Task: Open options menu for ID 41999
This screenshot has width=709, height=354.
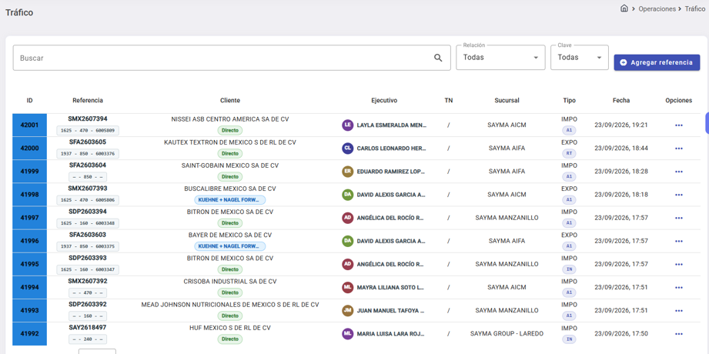Action: [x=678, y=172]
